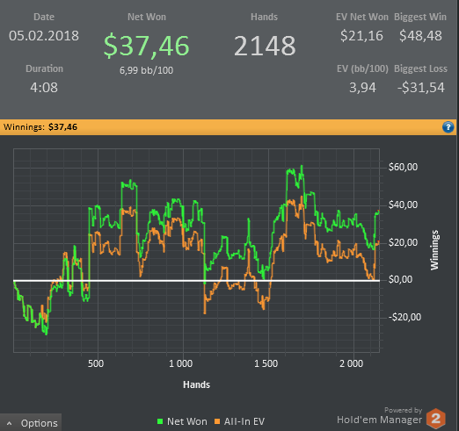Click EV Net Won value $21,16
The width and height of the screenshot is (459, 431).
(361, 36)
